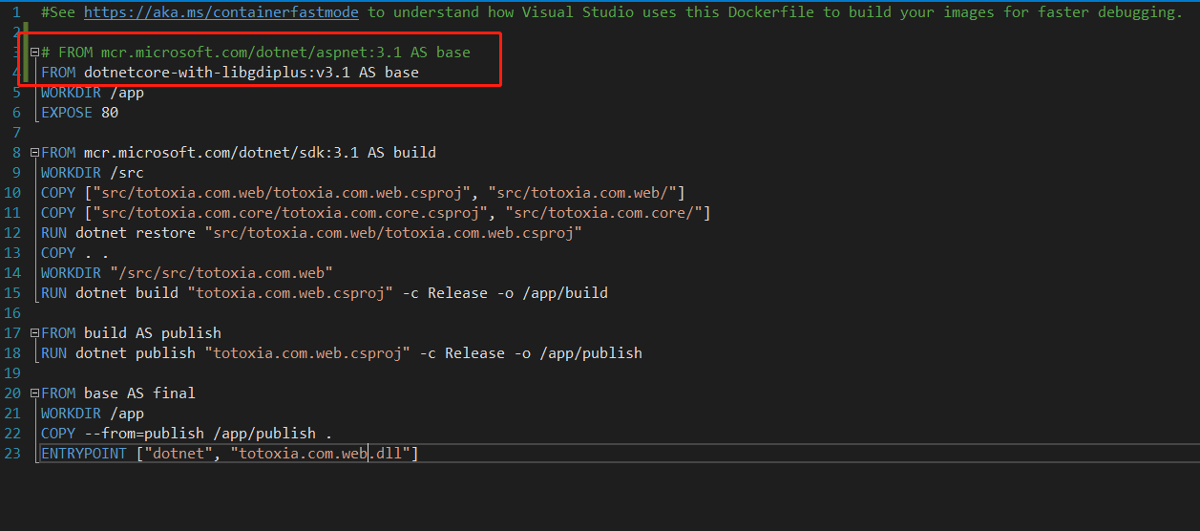Click line number 12 in the gutter
This screenshot has height=531, width=1200.
point(12,233)
